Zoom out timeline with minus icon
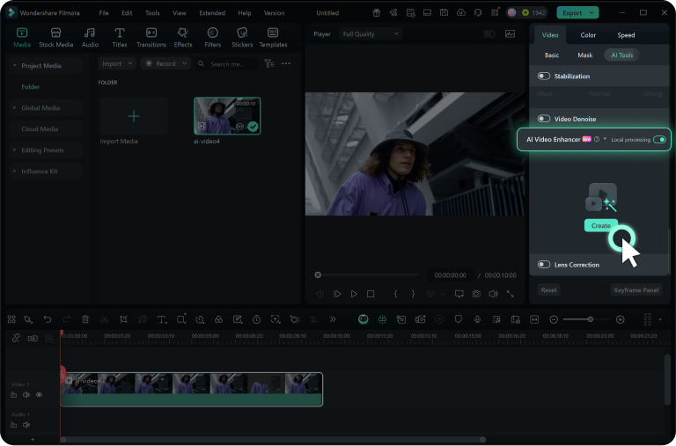 (554, 319)
